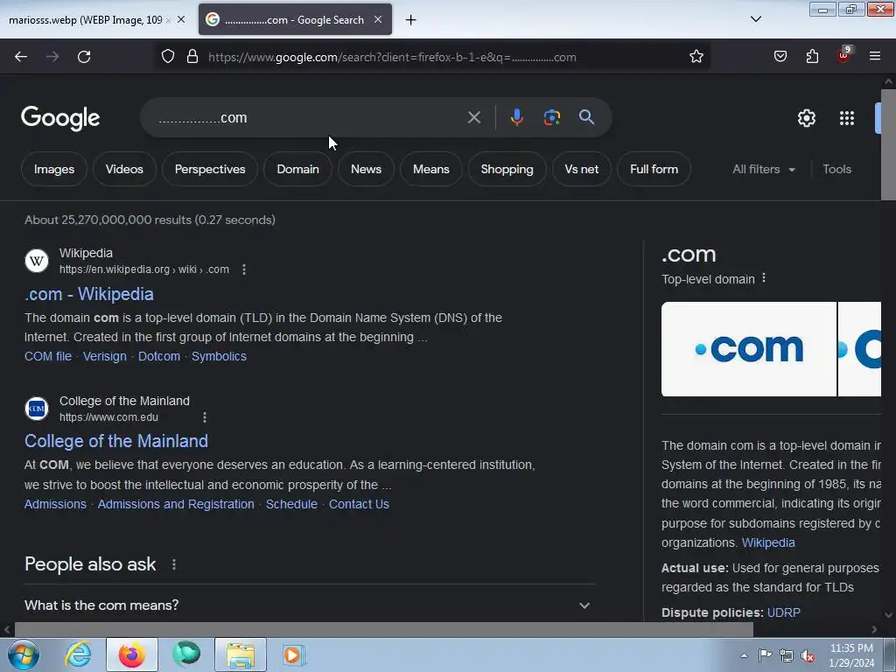The image size is (896, 672).
Task: Close the mariosss.webp tab
Action: tap(181, 20)
